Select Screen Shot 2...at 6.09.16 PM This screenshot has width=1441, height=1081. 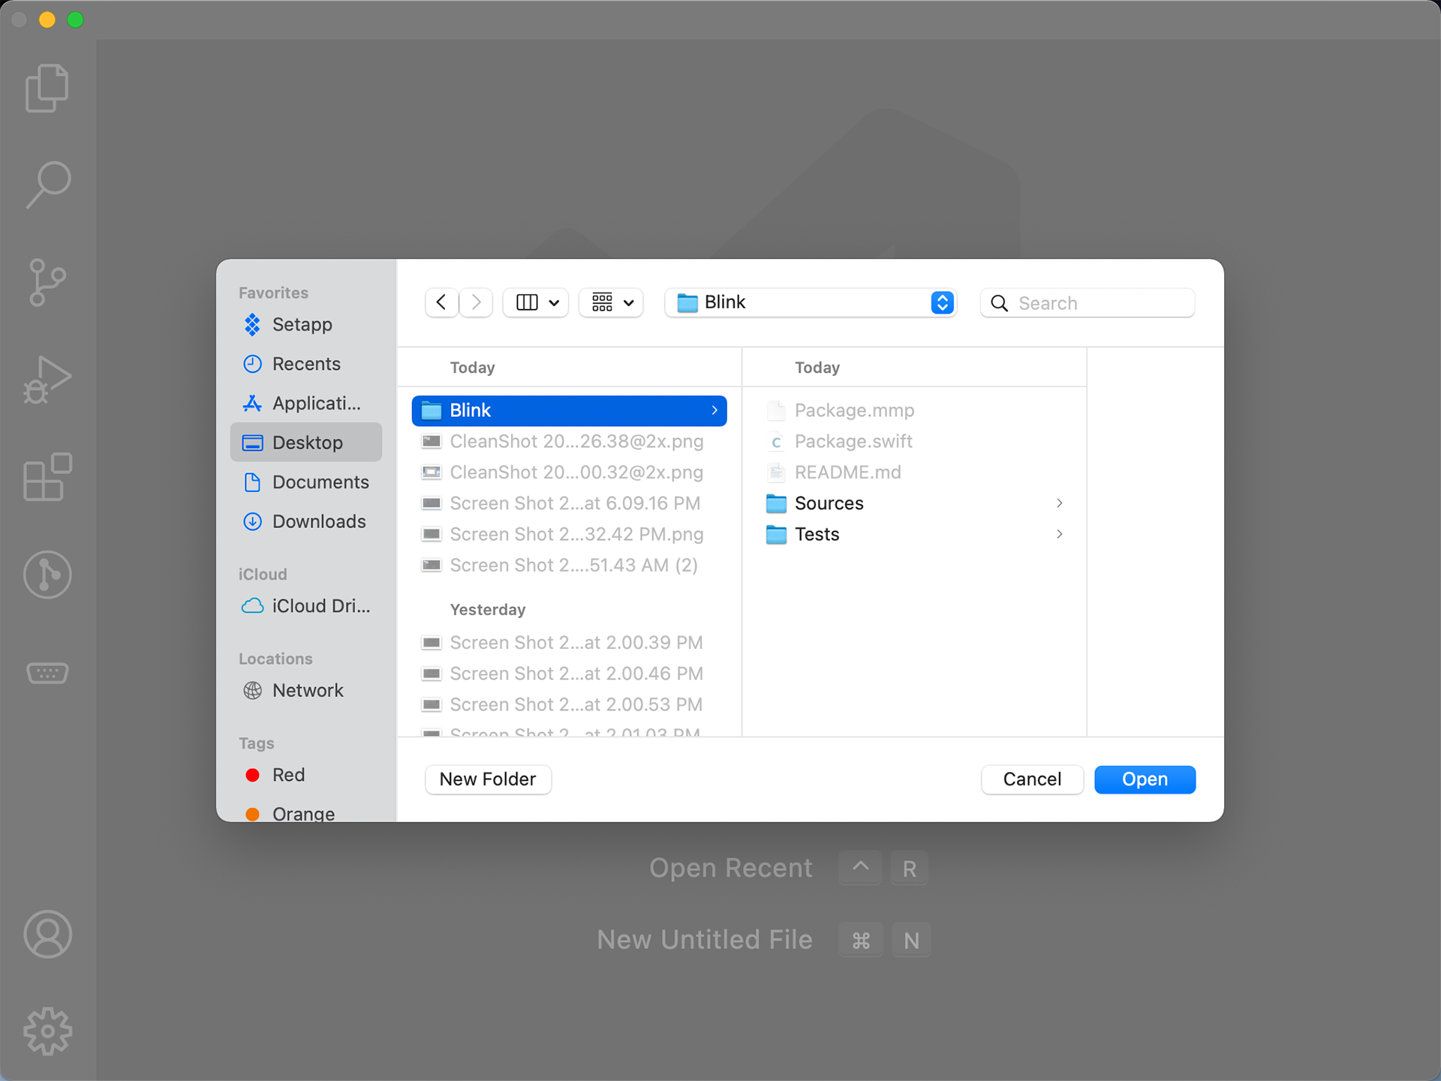pyautogui.click(x=569, y=503)
